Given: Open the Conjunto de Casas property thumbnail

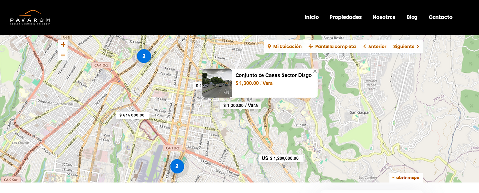Looking at the screenshot, I should coord(217,83).
